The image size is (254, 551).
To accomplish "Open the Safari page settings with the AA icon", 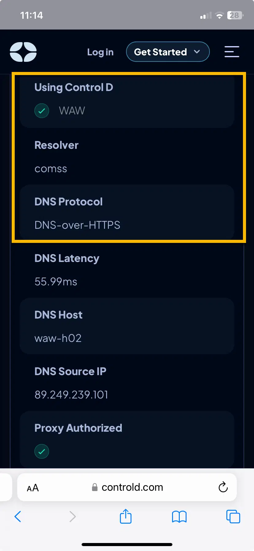I will [x=33, y=487].
